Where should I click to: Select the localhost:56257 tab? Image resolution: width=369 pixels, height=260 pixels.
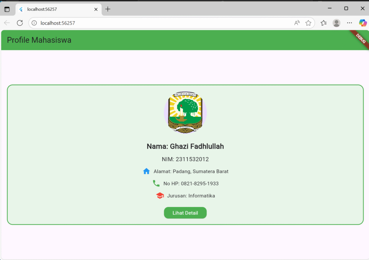click(x=54, y=9)
